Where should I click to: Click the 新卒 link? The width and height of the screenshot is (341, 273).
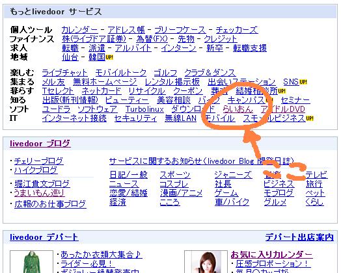[x=215, y=48]
